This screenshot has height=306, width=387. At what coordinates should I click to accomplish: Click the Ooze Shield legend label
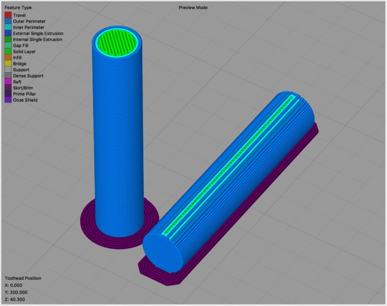(x=25, y=100)
